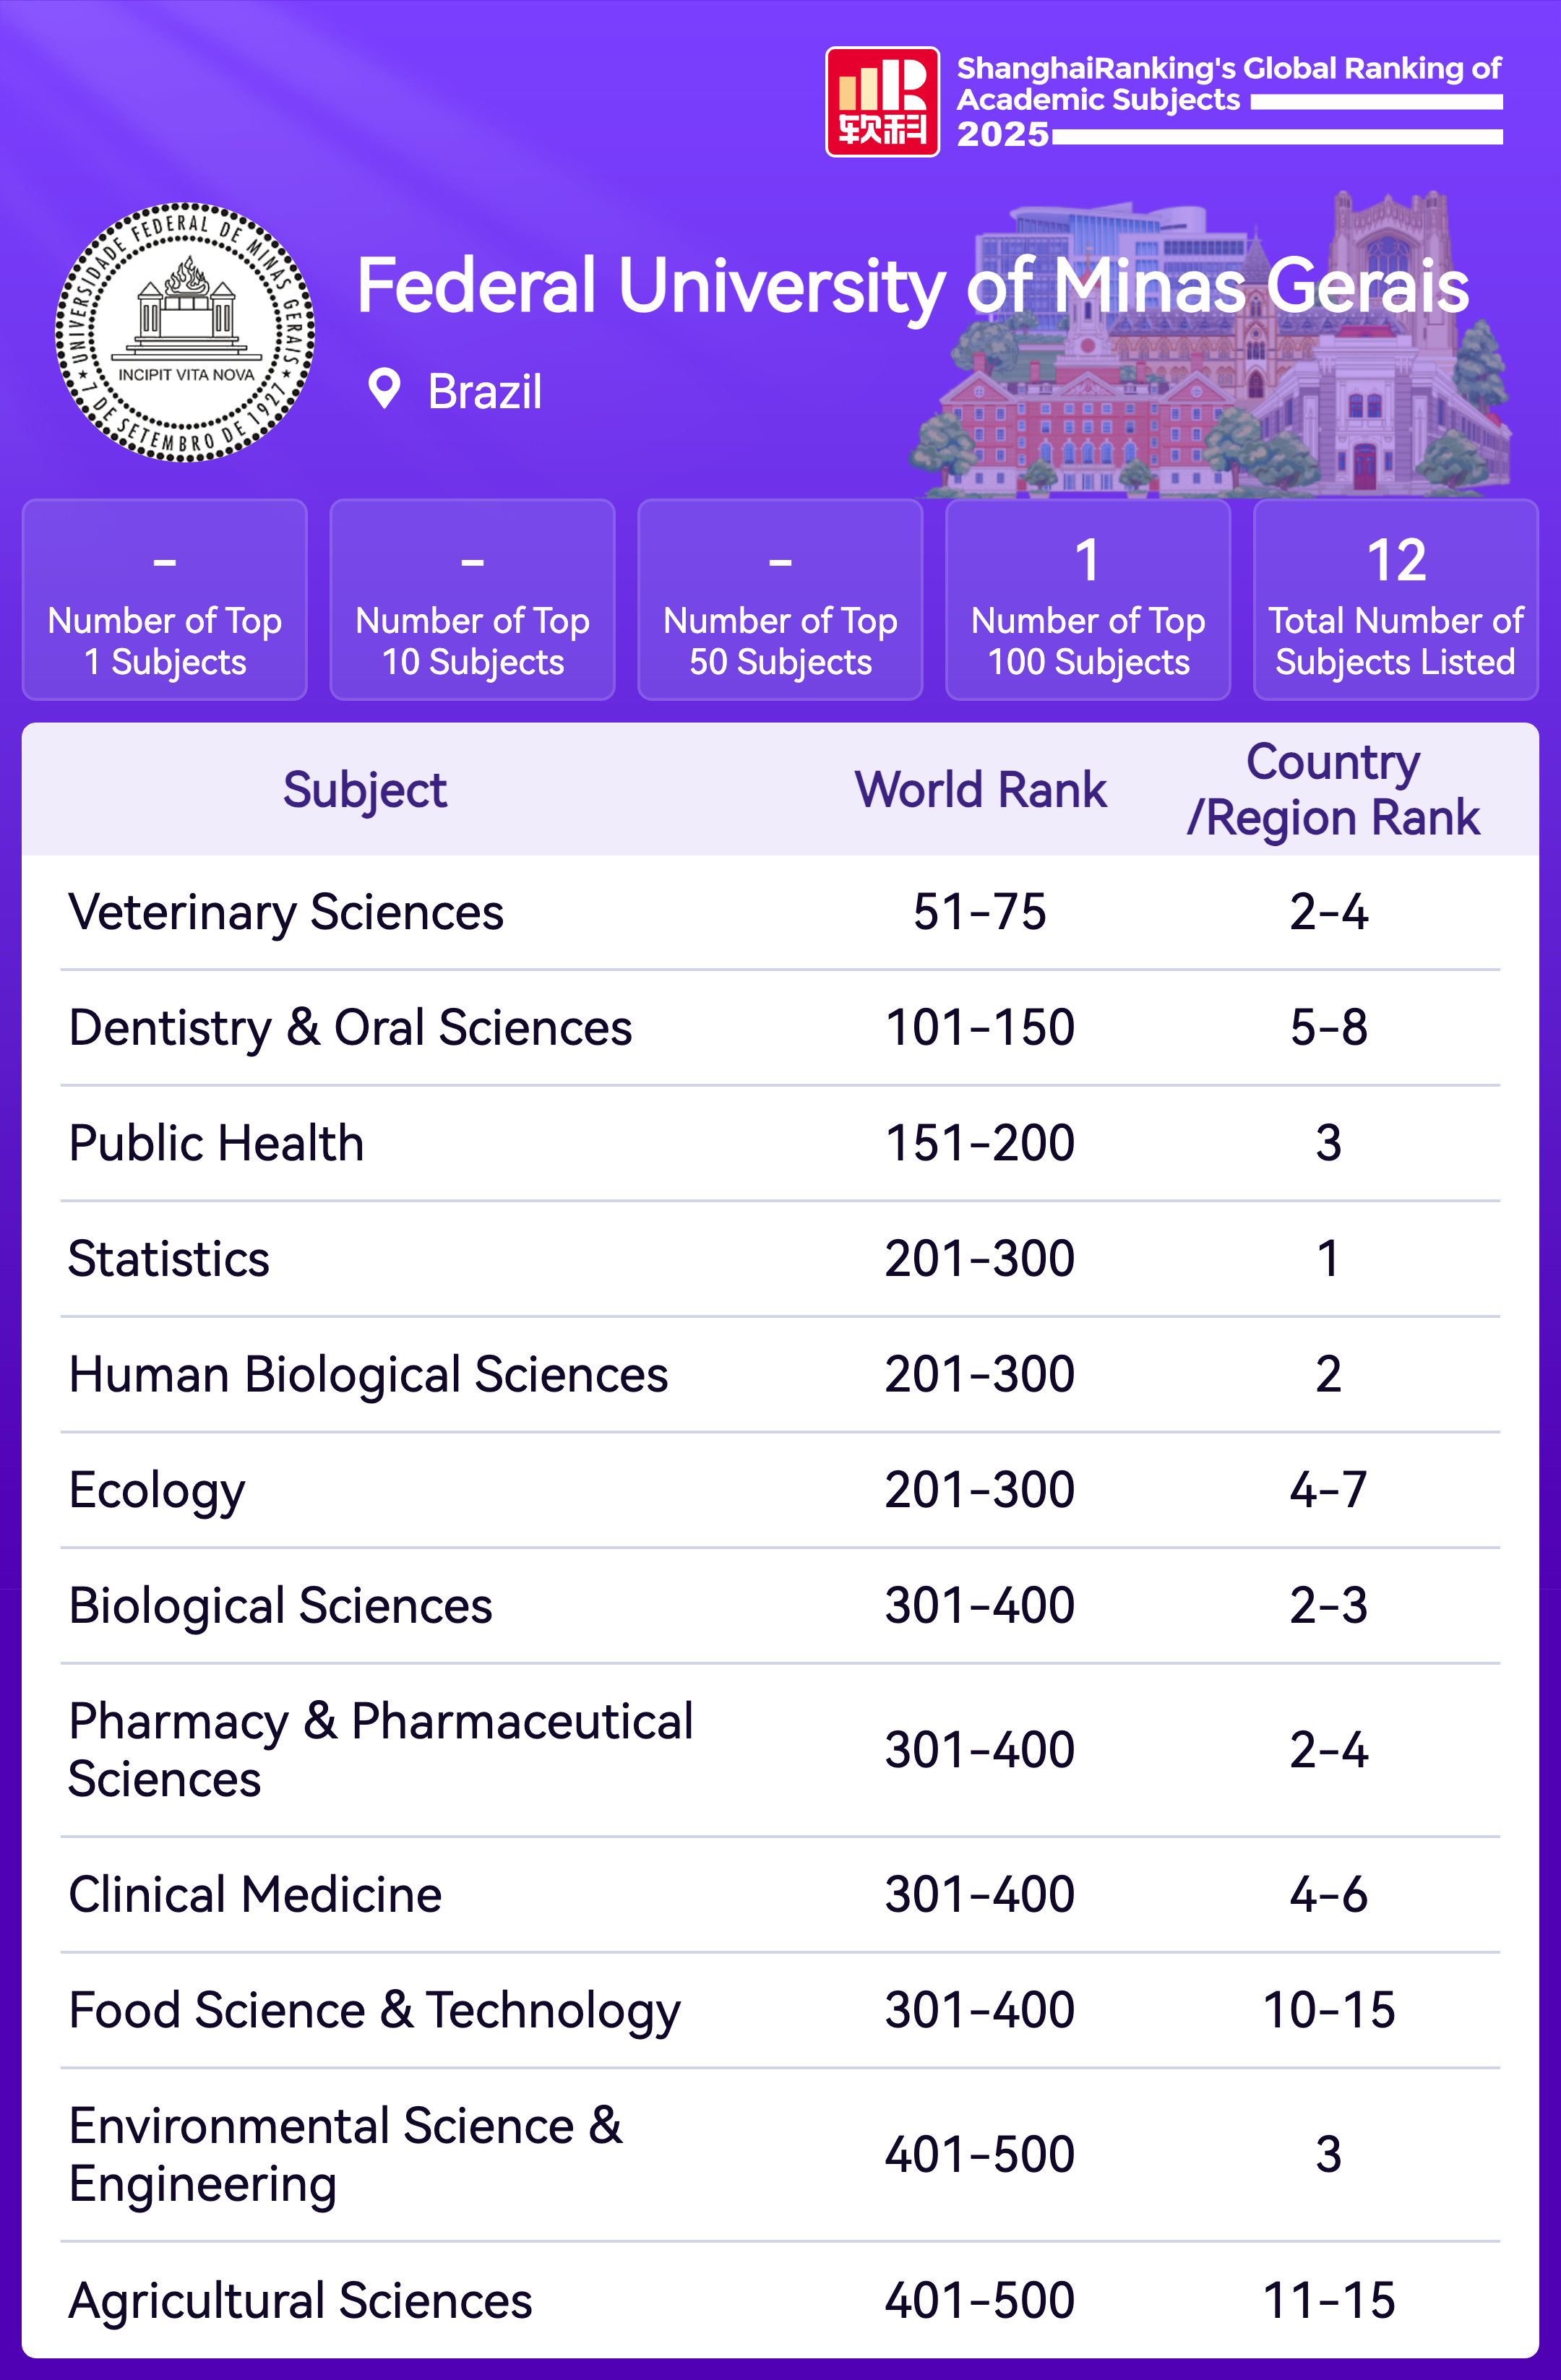Click the Statistics subject entry
The width and height of the screenshot is (1561, 2380).
point(169,1259)
